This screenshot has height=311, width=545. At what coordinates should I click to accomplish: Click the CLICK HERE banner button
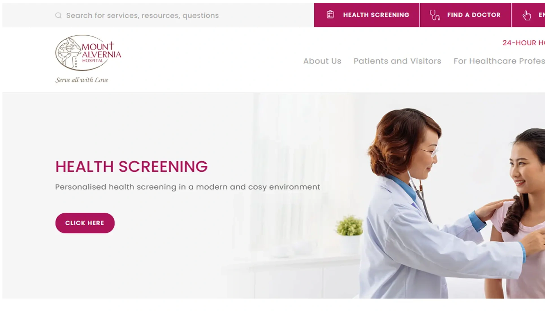[x=85, y=223]
